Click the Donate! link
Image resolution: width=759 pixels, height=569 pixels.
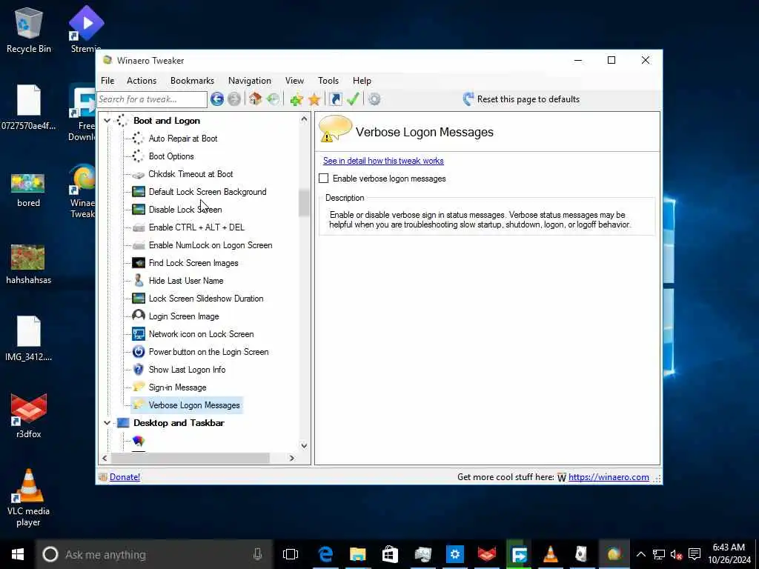tap(125, 477)
